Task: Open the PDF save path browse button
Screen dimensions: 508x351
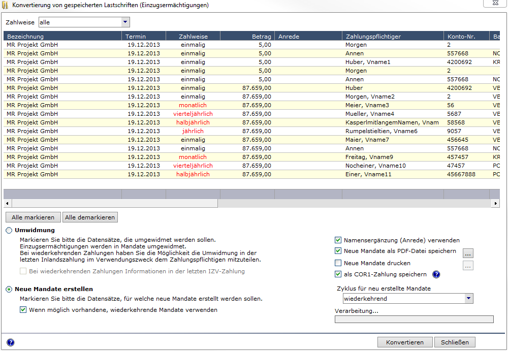Action: (468, 253)
